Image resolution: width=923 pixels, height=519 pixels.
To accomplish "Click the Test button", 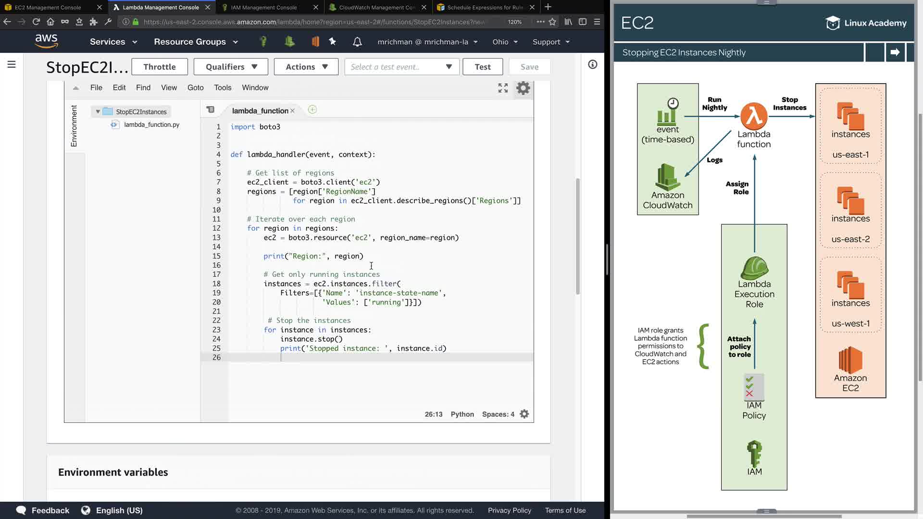I will (483, 67).
